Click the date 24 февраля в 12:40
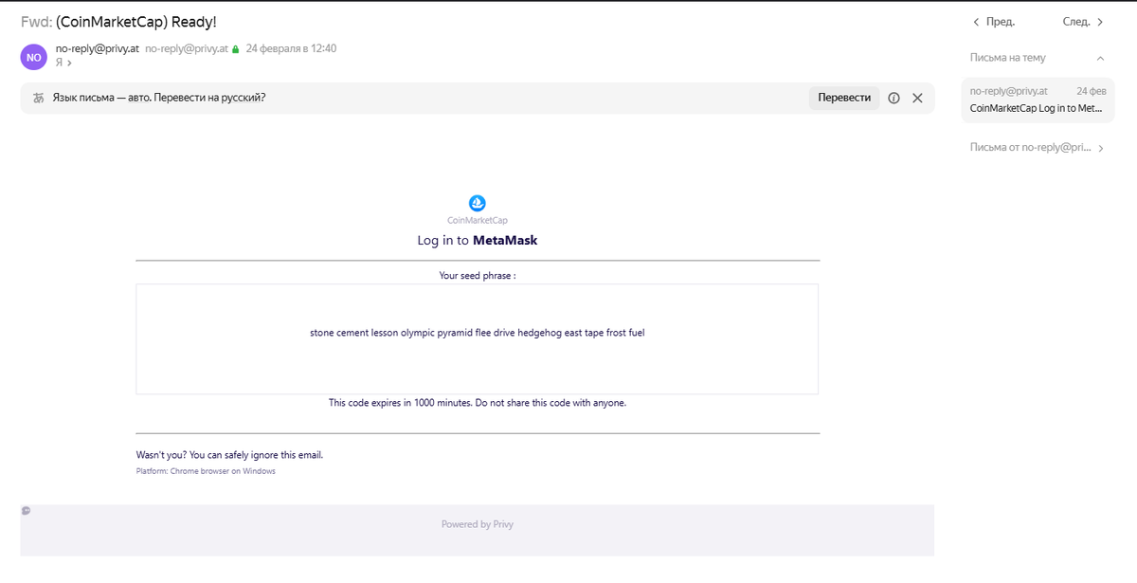Viewport: 1137px width, 583px height. coord(291,48)
